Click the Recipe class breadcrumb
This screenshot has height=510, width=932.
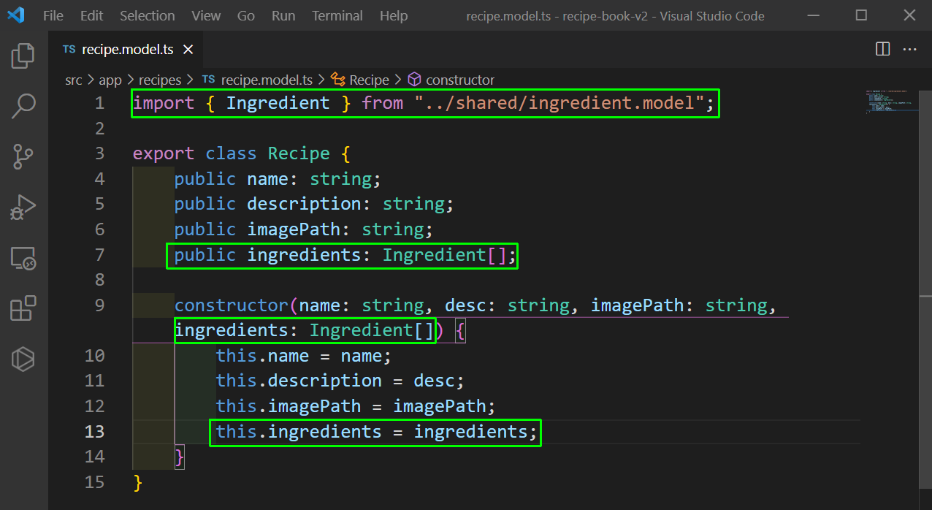(x=361, y=80)
